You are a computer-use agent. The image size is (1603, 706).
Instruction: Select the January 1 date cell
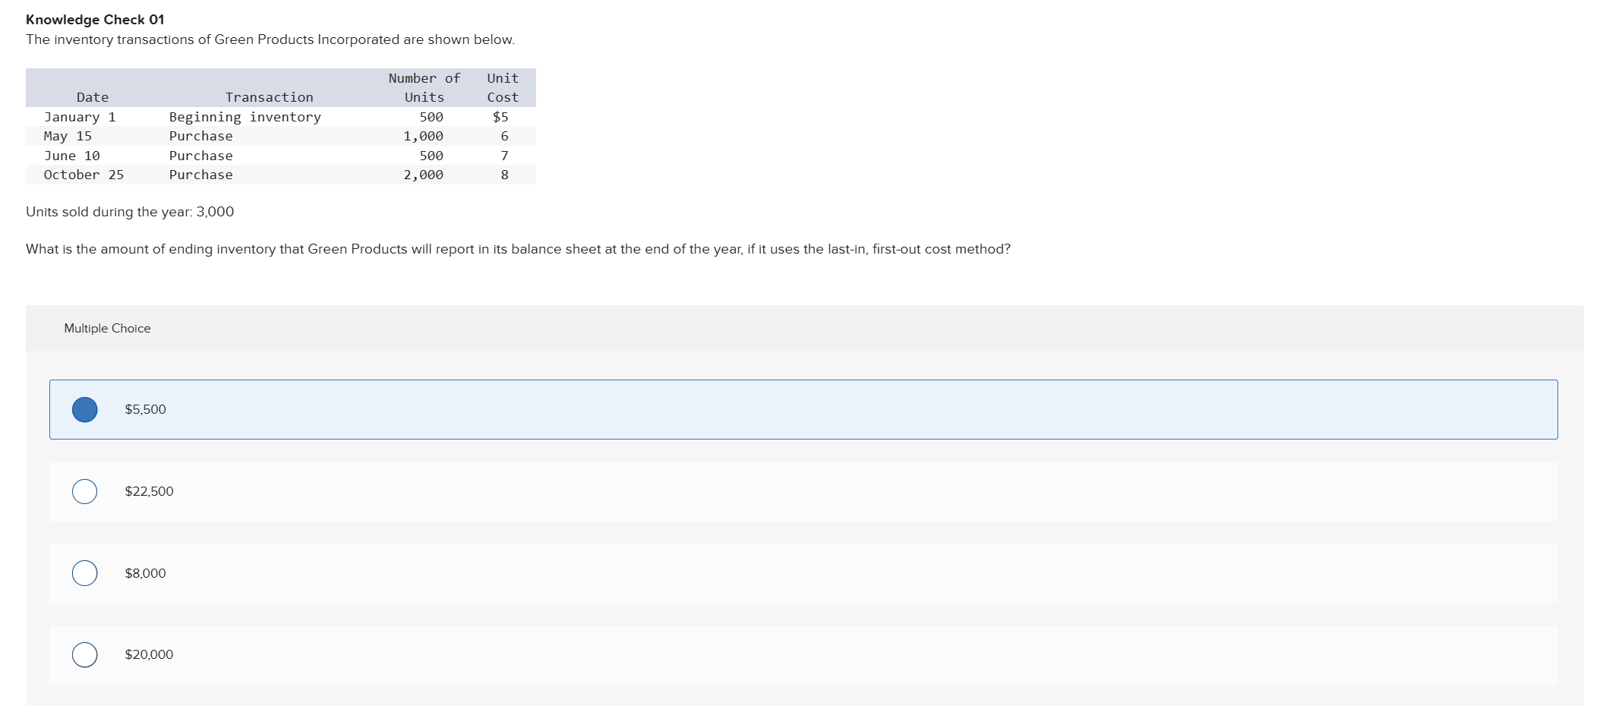(80, 117)
